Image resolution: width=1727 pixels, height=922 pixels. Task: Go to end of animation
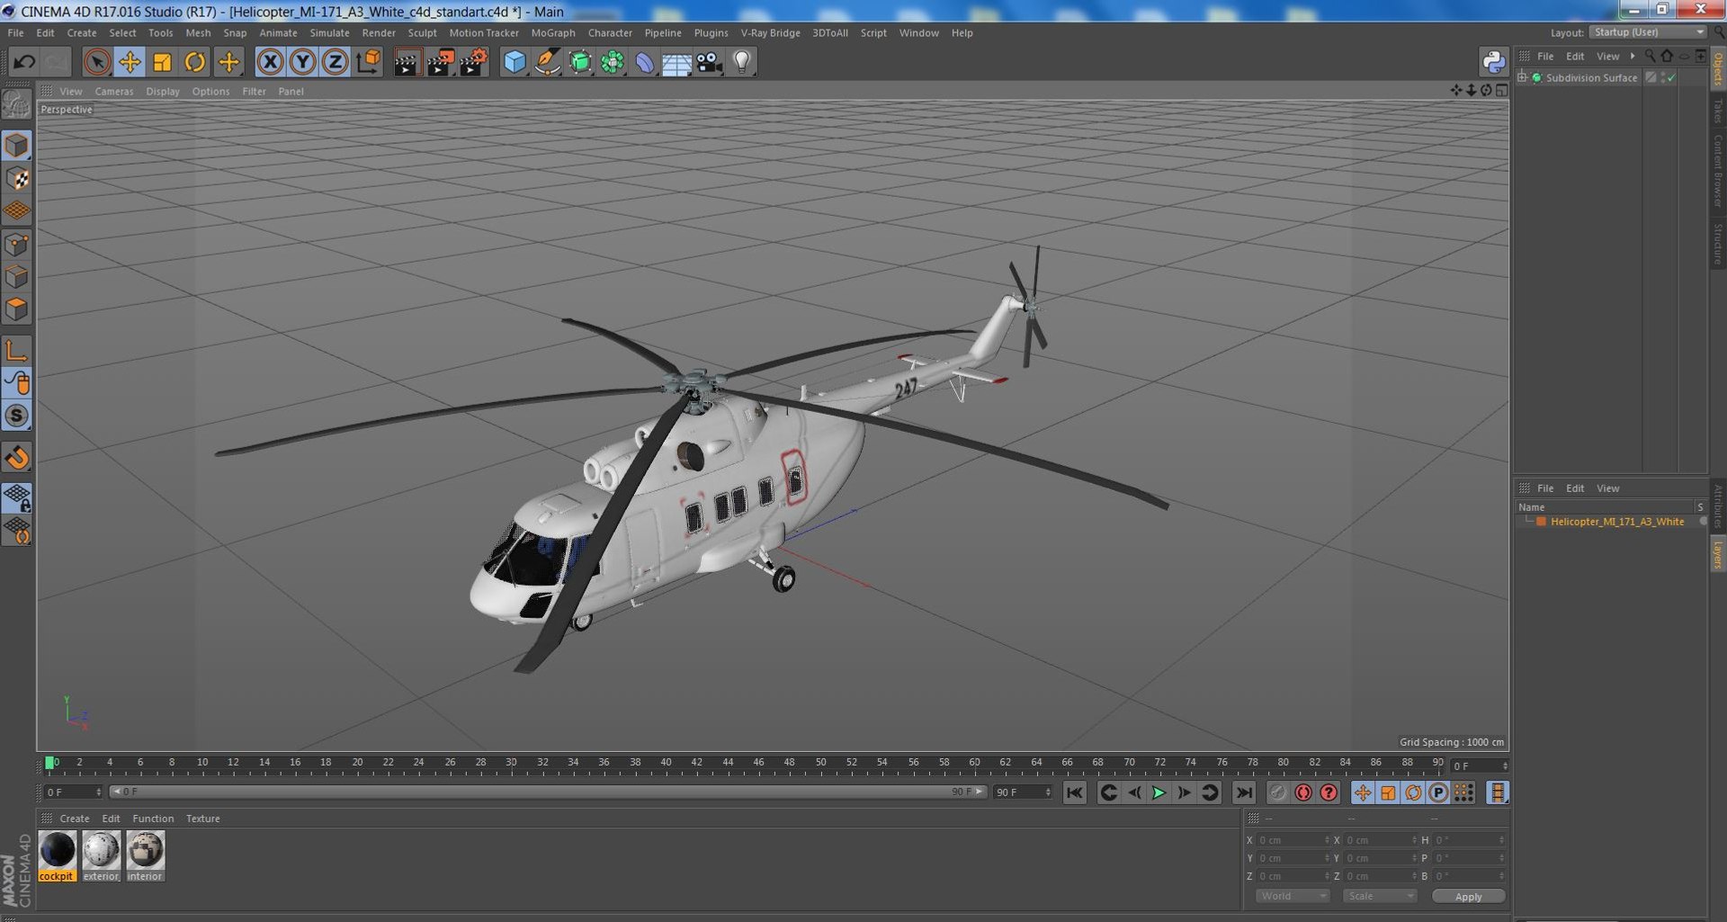pos(1243,792)
